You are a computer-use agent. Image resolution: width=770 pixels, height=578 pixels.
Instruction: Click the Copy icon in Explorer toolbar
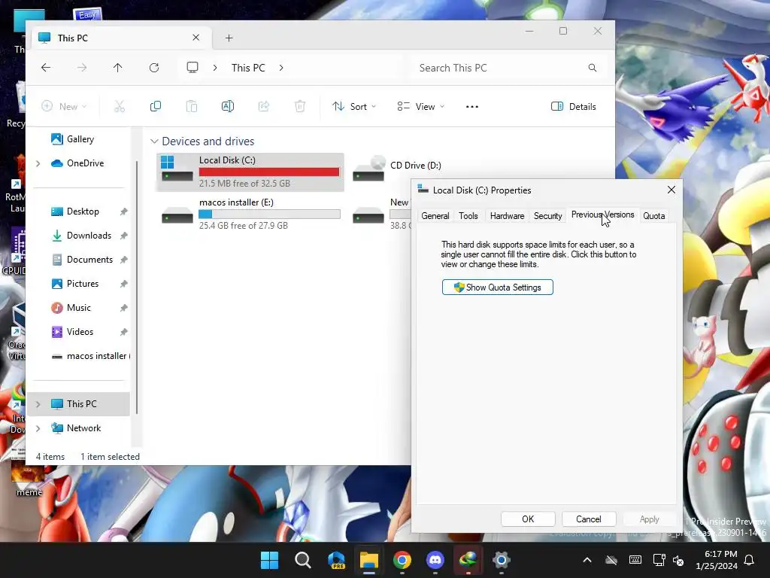coord(156,106)
